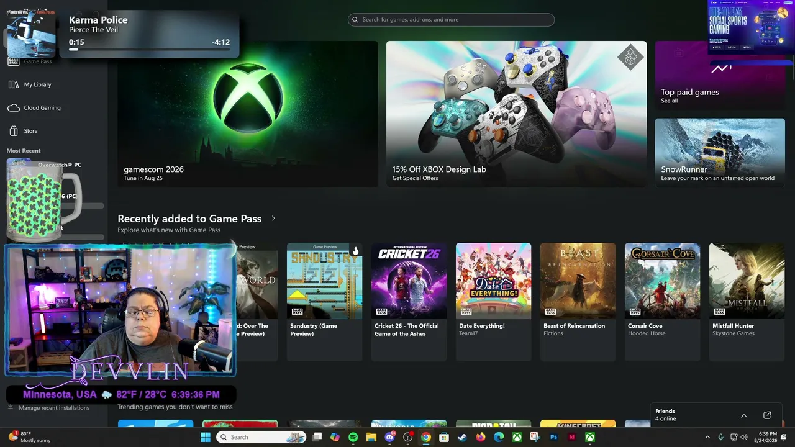Open the 15% Off XBOX Design Lab offer
Image resolution: width=795 pixels, height=447 pixels.
coord(516,114)
